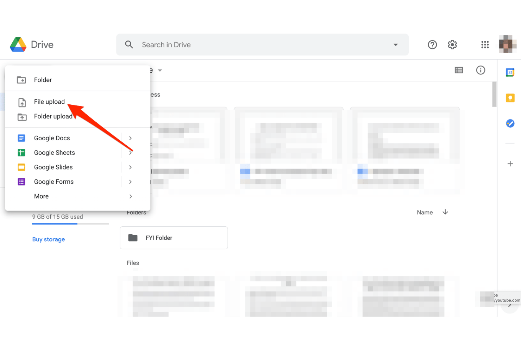Click the vertical scrollbar thumb

tap(494, 94)
